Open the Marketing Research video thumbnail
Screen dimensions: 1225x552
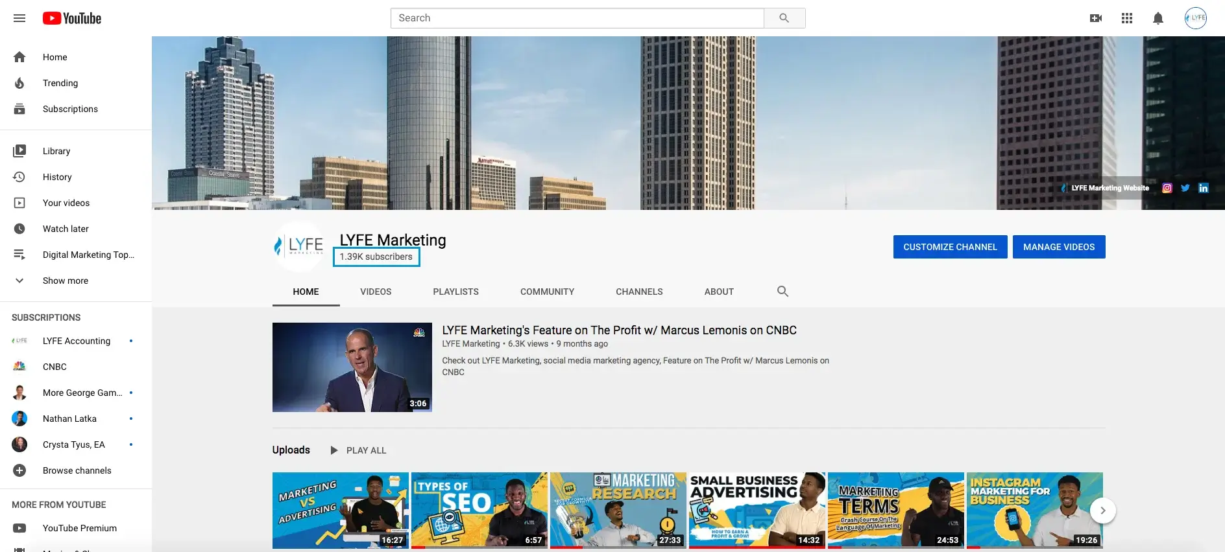click(x=618, y=511)
